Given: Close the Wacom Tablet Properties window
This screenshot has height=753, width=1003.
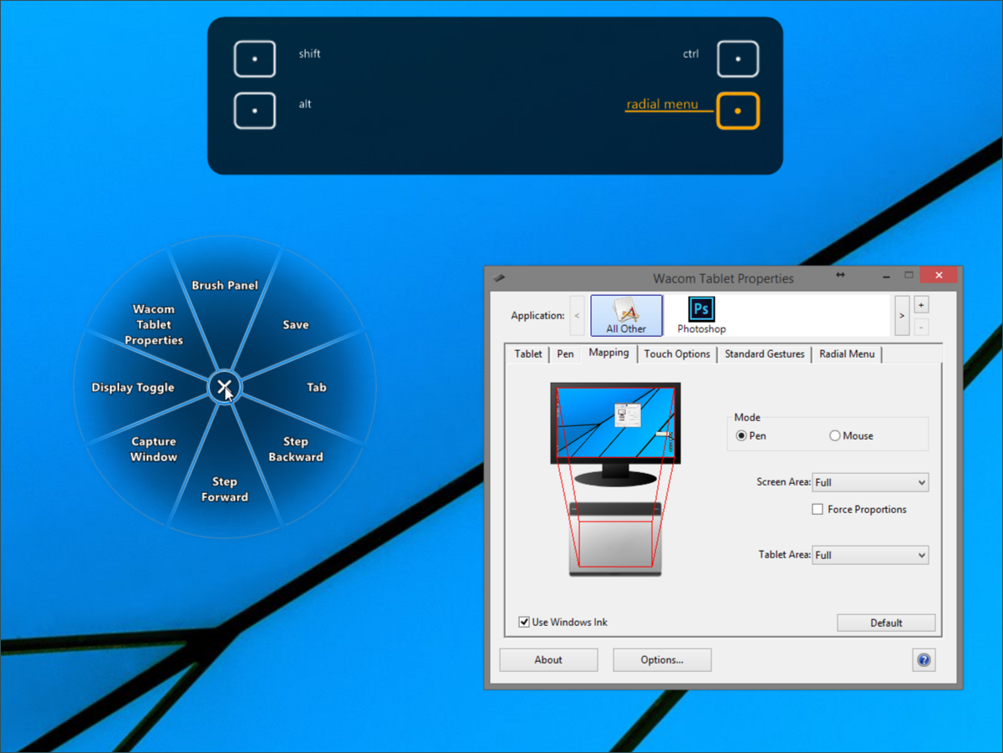Looking at the screenshot, I should click(x=939, y=275).
